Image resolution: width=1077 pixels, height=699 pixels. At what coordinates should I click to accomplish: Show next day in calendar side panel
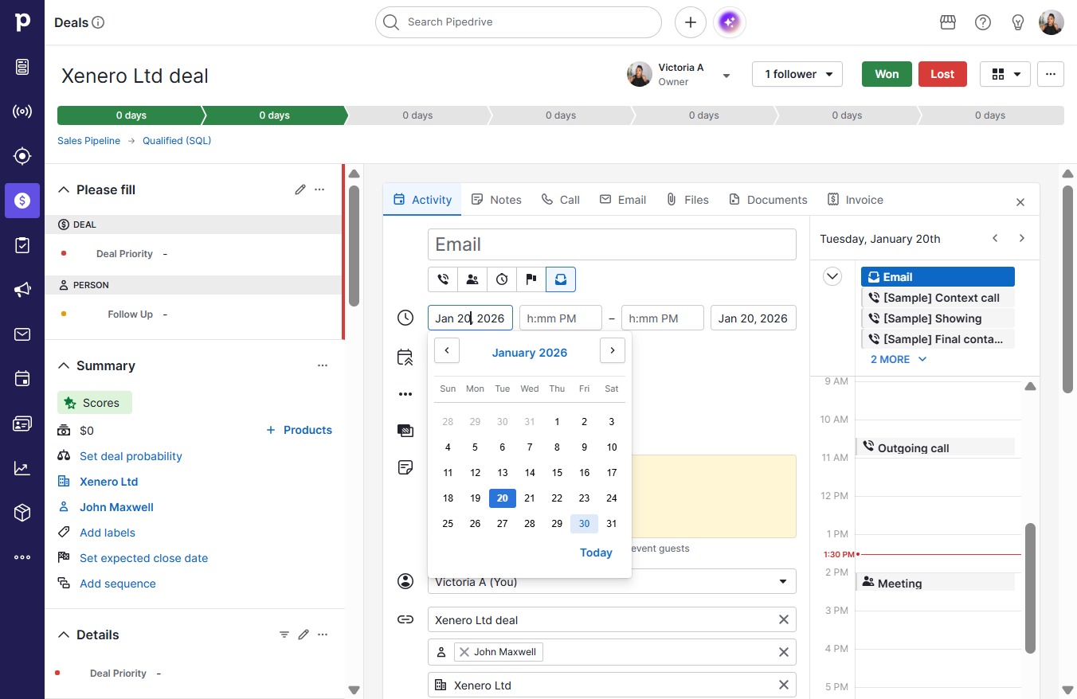[1022, 238]
